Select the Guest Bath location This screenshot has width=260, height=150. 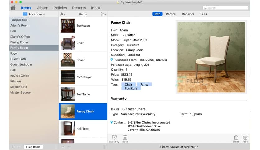[34, 59]
